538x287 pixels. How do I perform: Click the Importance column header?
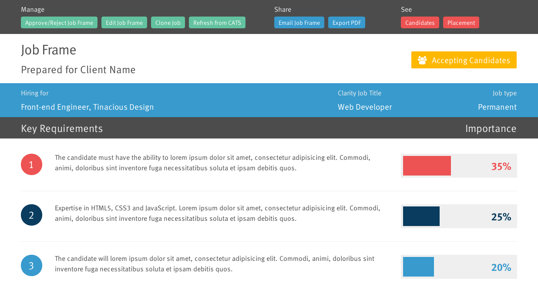point(491,128)
